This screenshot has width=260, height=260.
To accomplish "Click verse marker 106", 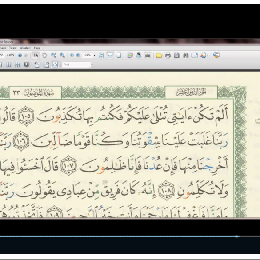I will pyautogui.click(x=21, y=141).
